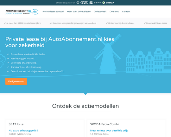171x137 pixels.
Task: Click 'Geen borg of aanbetaling.' bullet
Action: point(23,63)
